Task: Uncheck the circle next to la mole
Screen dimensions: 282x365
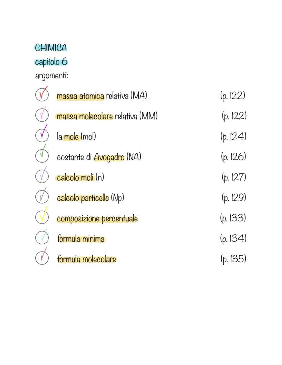Action: [x=42, y=135]
